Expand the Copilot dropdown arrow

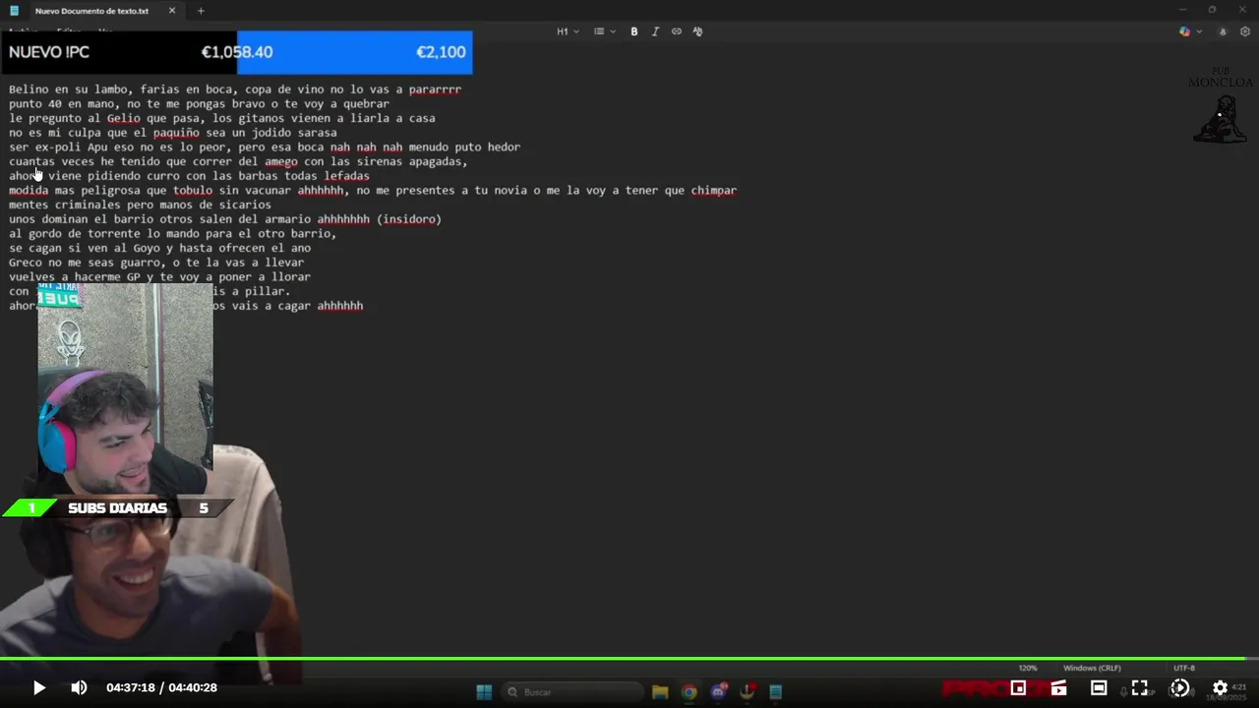pyautogui.click(x=1199, y=31)
